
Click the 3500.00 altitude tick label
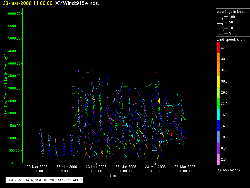point(14,76)
